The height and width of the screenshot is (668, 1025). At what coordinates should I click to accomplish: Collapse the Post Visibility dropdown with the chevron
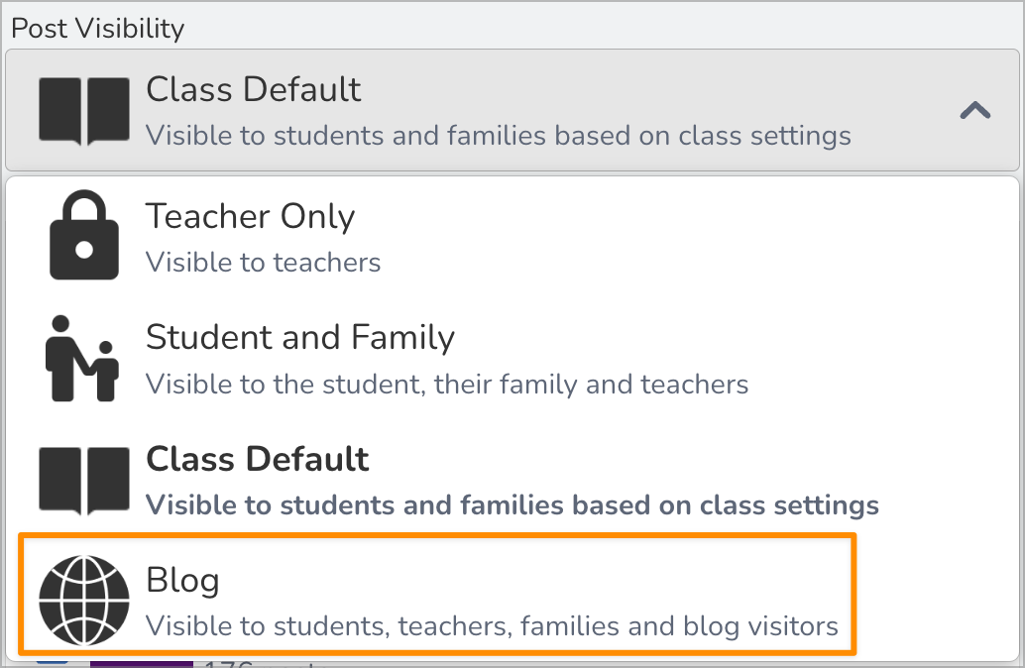click(975, 110)
